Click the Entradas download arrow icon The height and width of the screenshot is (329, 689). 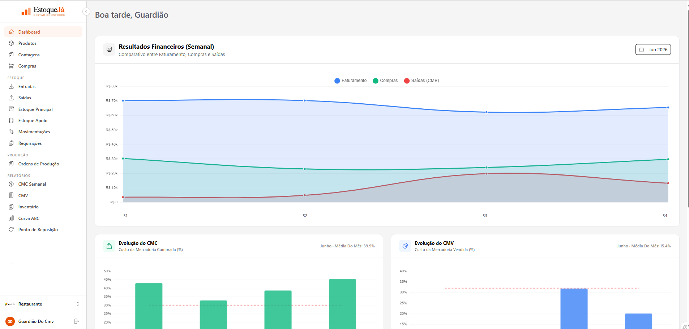click(x=11, y=87)
